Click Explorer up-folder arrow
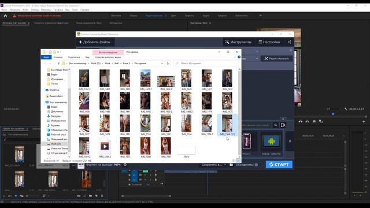Screen dimensions: 370x208 click(x=59, y=64)
